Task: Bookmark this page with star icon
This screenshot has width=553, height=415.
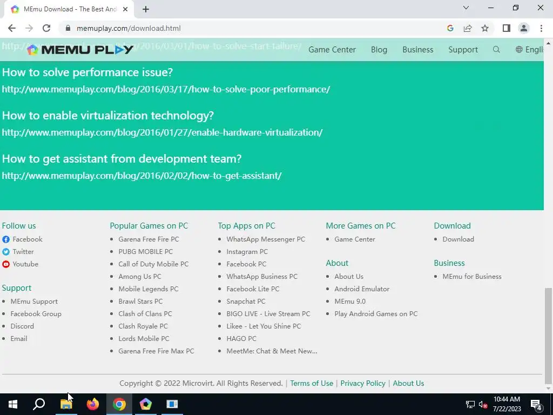Action: point(485,28)
